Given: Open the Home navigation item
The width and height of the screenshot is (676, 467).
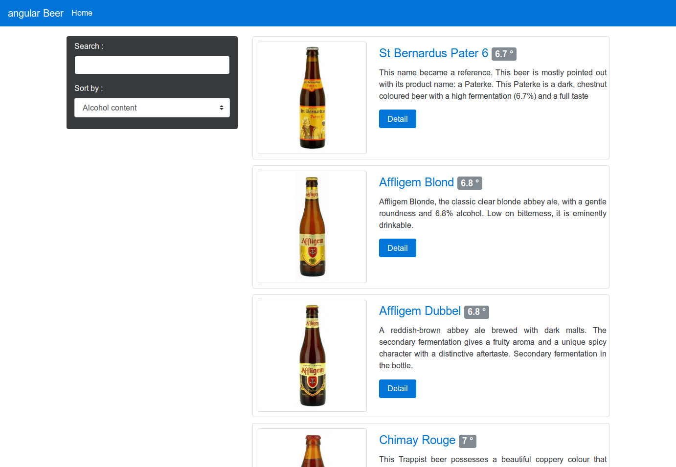Looking at the screenshot, I should click(x=82, y=13).
